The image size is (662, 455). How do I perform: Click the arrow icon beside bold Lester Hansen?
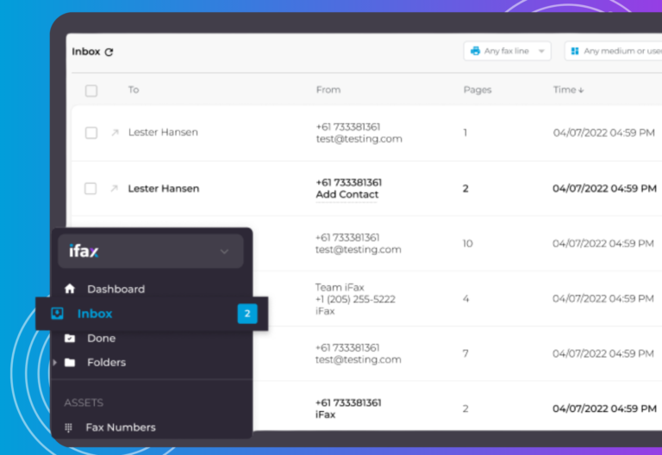114,188
